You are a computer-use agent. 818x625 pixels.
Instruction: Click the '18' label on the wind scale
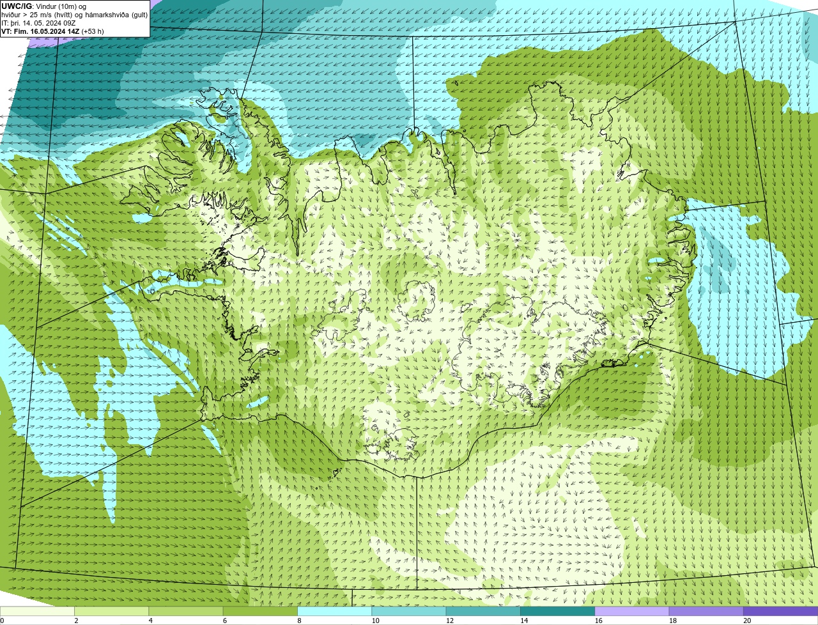pyautogui.click(x=672, y=621)
